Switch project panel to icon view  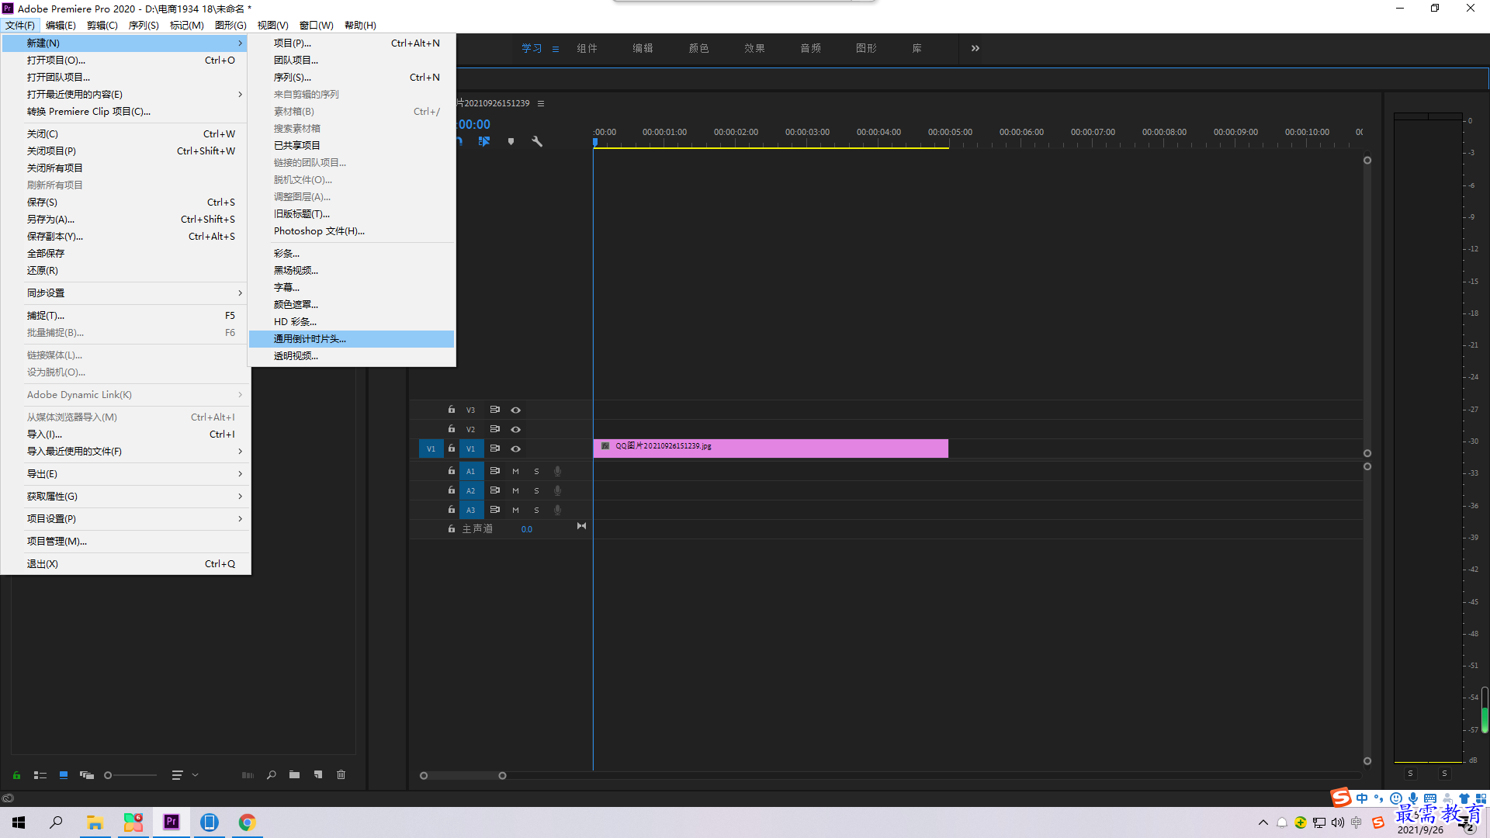click(64, 775)
